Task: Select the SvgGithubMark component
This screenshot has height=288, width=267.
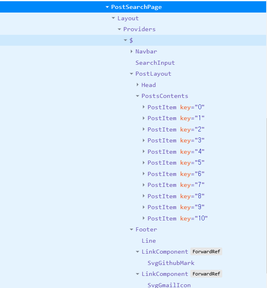Action: (171, 263)
